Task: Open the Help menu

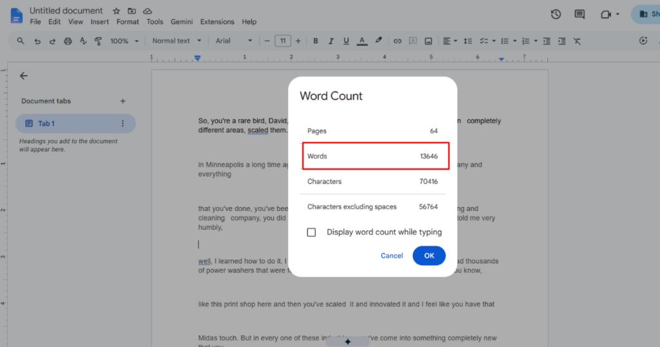Action: click(249, 22)
